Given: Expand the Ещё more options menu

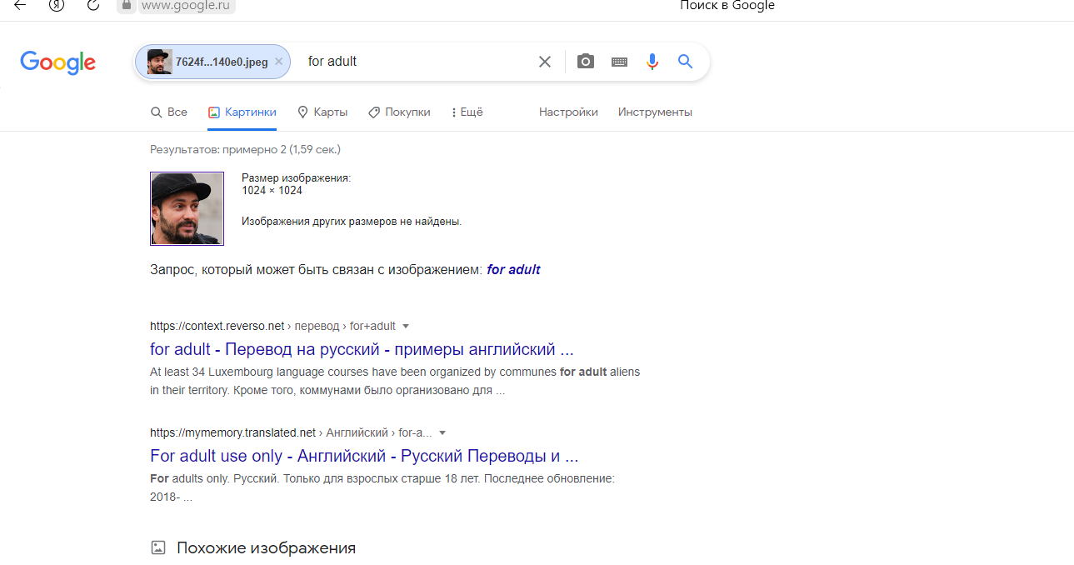Looking at the screenshot, I should [x=467, y=112].
